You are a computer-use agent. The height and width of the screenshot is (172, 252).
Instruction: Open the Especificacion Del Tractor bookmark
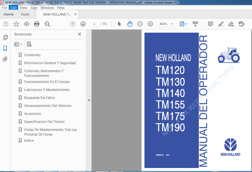point(45,122)
